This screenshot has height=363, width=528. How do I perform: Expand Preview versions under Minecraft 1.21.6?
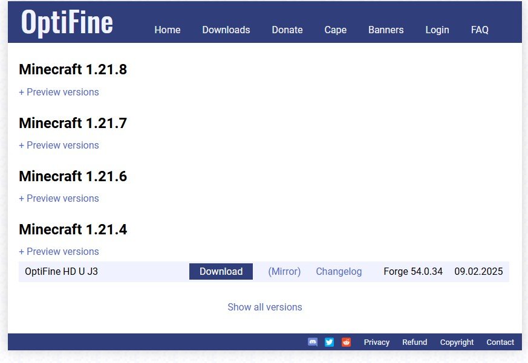59,199
